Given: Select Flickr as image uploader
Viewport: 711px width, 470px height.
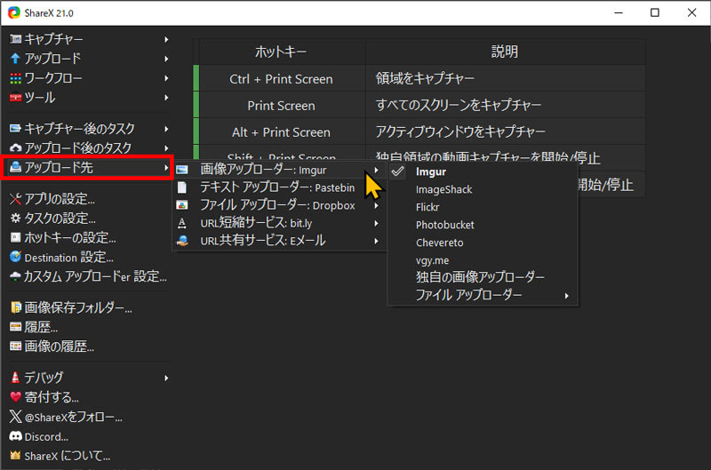Looking at the screenshot, I should point(427,207).
